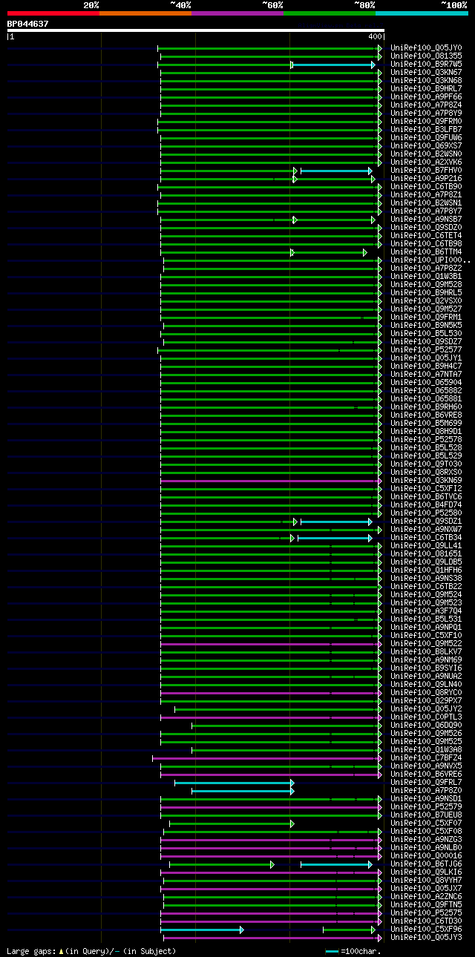Click the cyan segment in the Q9SDZ1 row
This screenshot has height=957, width=475.
pyautogui.click(x=335, y=522)
